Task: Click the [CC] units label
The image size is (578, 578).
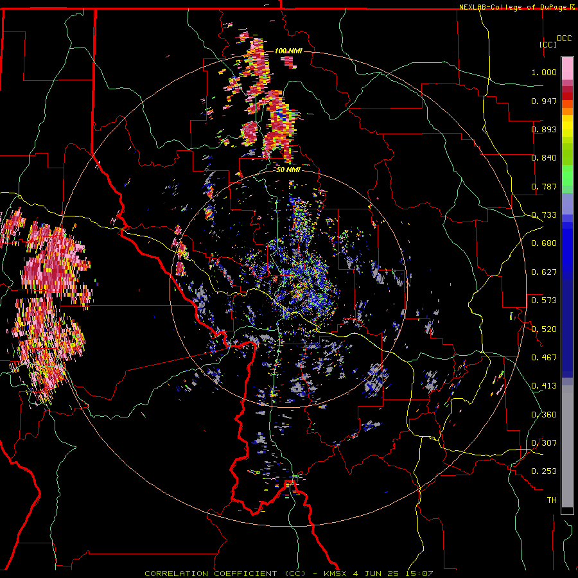Action: pyautogui.click(x=548, y=44)
